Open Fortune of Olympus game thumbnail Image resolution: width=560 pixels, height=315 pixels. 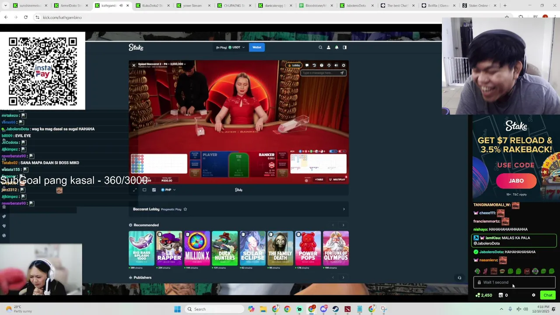coord(336,248)
